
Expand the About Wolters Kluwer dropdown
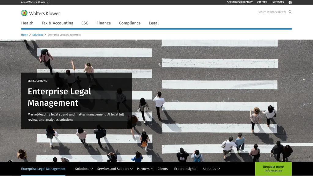(35, 2)
